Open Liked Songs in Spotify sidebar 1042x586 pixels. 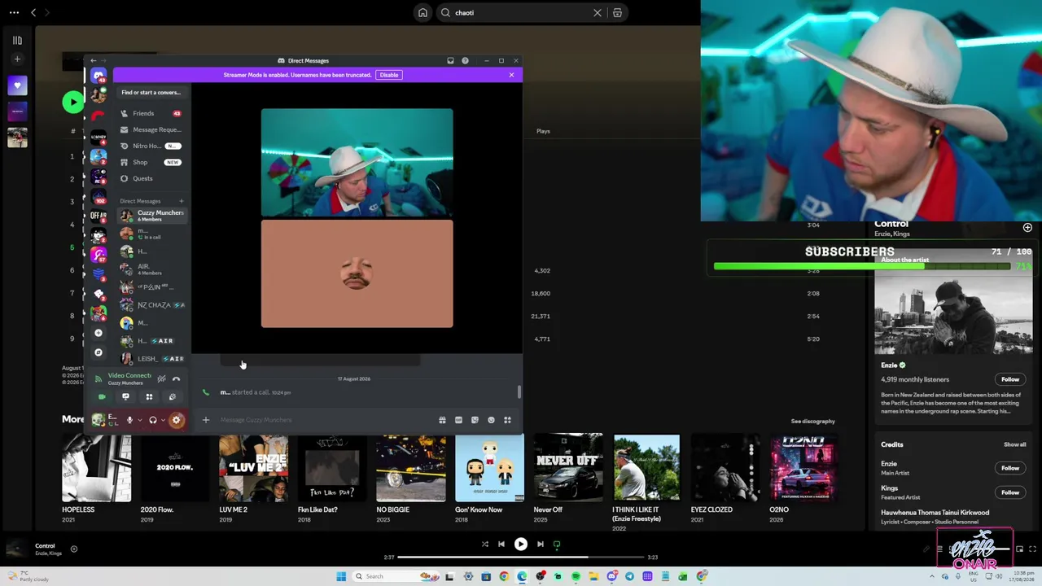coord(17,85)
